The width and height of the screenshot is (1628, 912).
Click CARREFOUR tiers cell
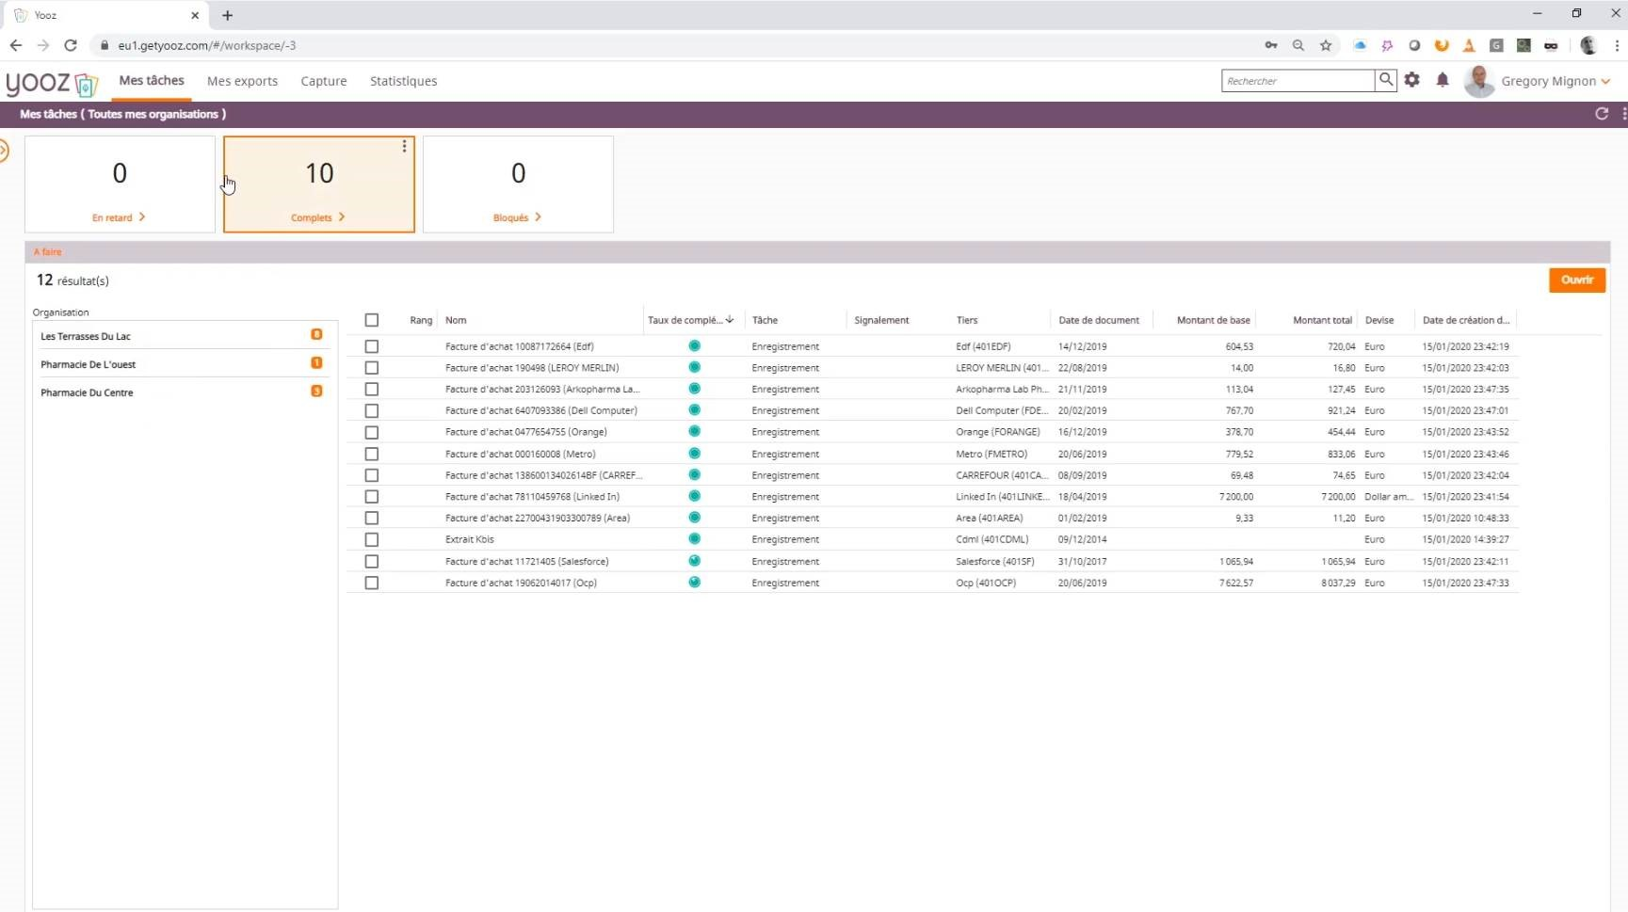(x=1002, y=475)
